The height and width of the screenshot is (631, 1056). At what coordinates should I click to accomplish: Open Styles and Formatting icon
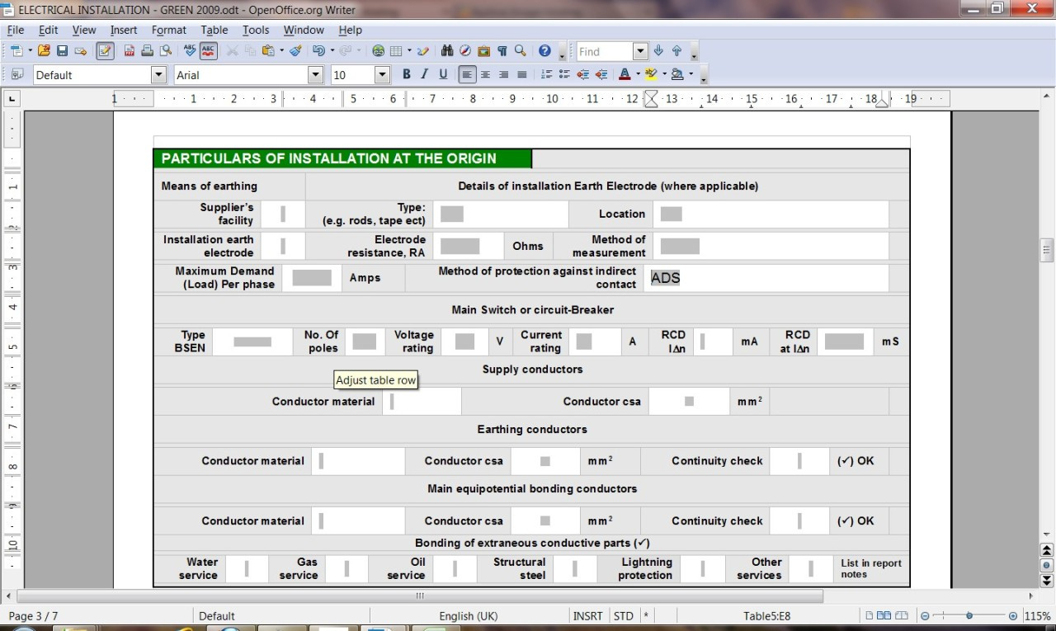[16, 74]
